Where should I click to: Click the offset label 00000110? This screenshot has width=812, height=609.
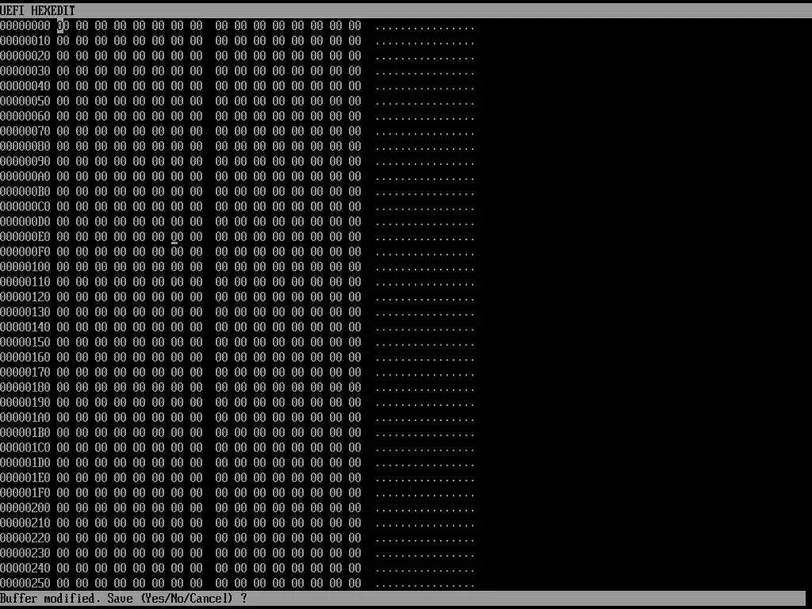pyautogui.click(x=25, y=282)
